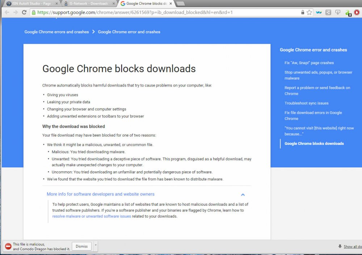Open Report a problem or send feedback link
Viewport: 362px width, 255px height.
(317, 91)
